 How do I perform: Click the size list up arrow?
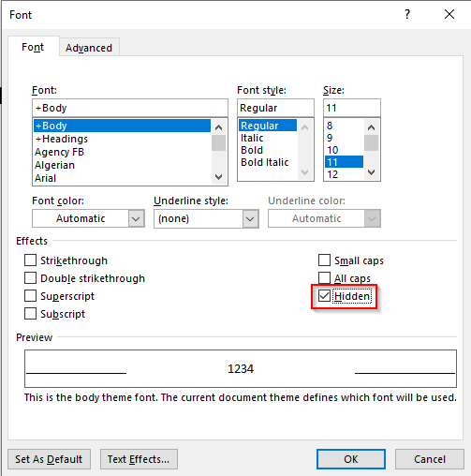point(371,127)
